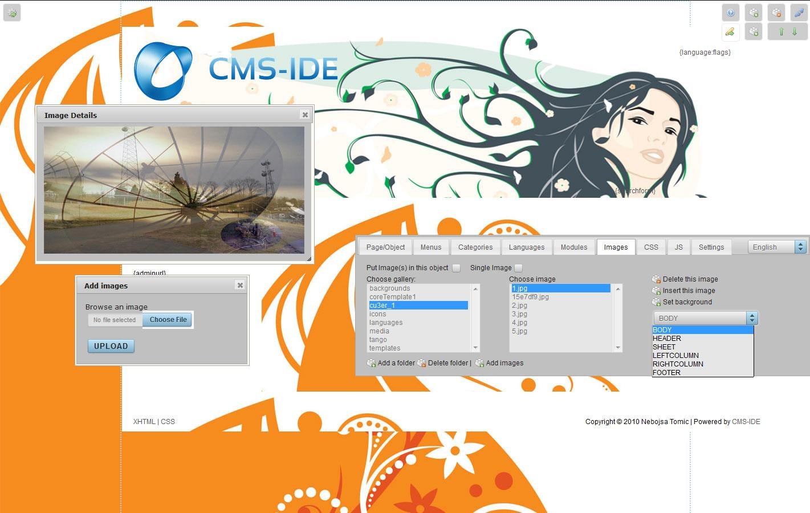Select 3.jpg in the Choose image list
810x513 pixels.
(519, 313)
